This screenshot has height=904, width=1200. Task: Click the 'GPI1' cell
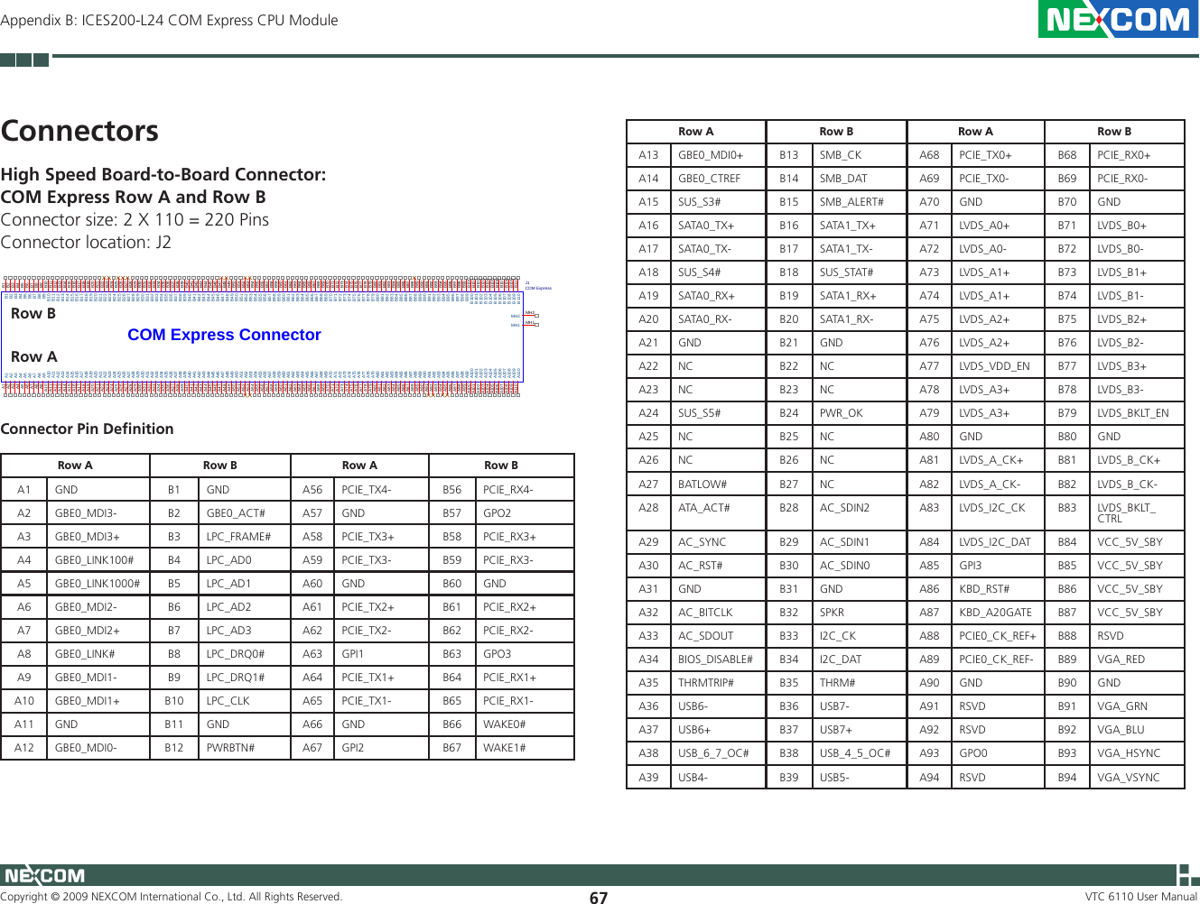click(x=380, y=653)
